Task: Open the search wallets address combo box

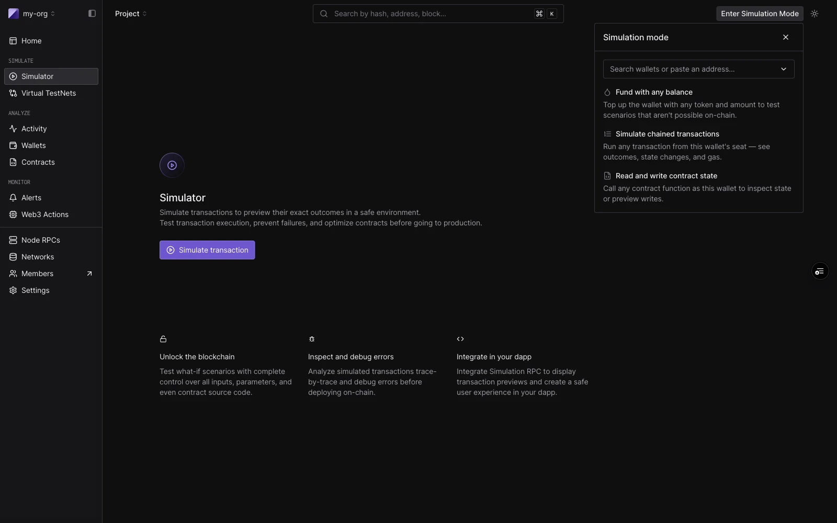Action: pos(698,69)
